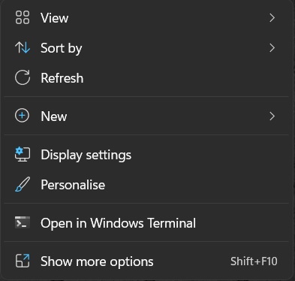
Task: Choose the Personalise entry
Action: (73, 185)
